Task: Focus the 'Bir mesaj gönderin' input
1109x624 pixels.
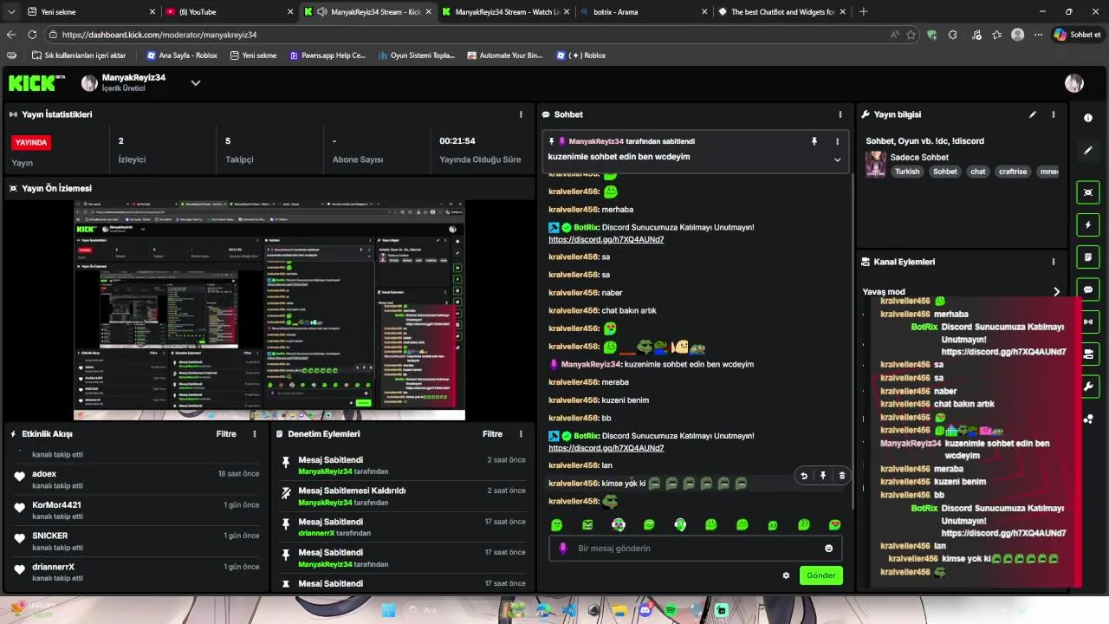Action: point(695,549)
